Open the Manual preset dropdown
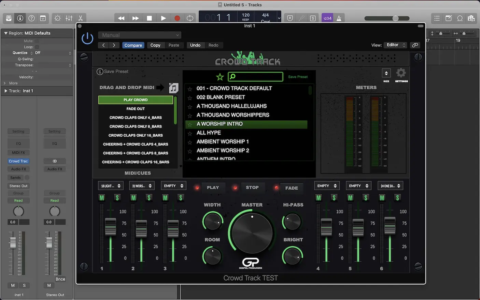This screenshot has width=480, height=300. (x=140, y=35)
